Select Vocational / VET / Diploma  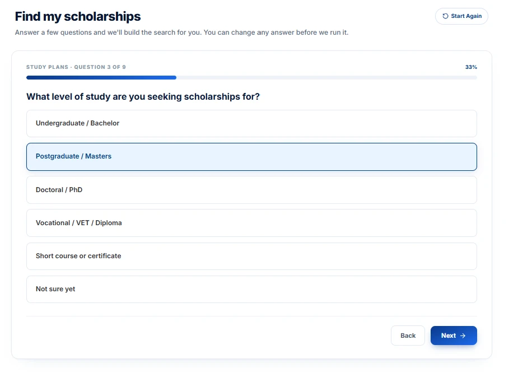click(x=251, y=223)
